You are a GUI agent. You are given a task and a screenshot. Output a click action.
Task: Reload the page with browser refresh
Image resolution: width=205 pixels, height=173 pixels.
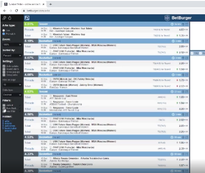tap(17, 11)
